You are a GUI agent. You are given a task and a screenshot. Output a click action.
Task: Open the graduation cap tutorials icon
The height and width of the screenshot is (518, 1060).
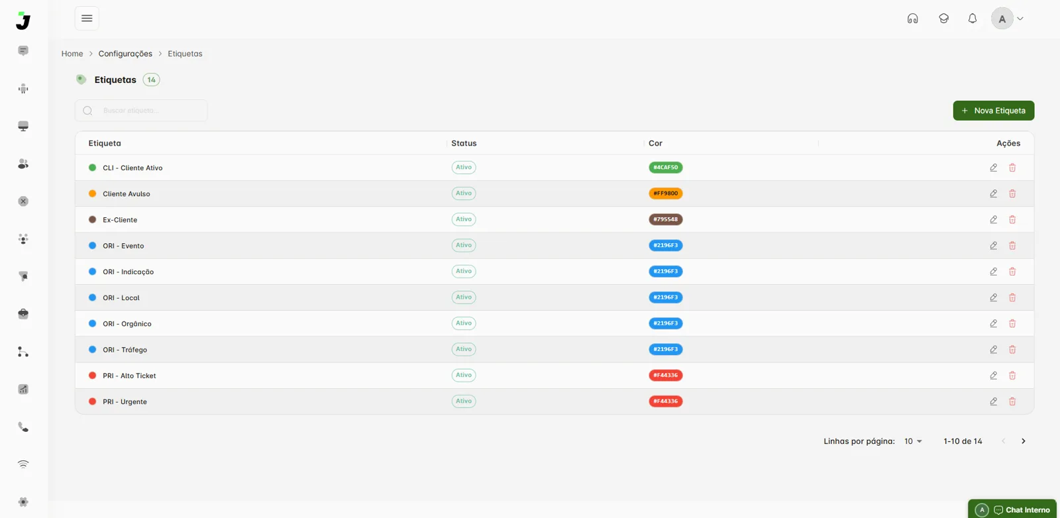[944, 19]
